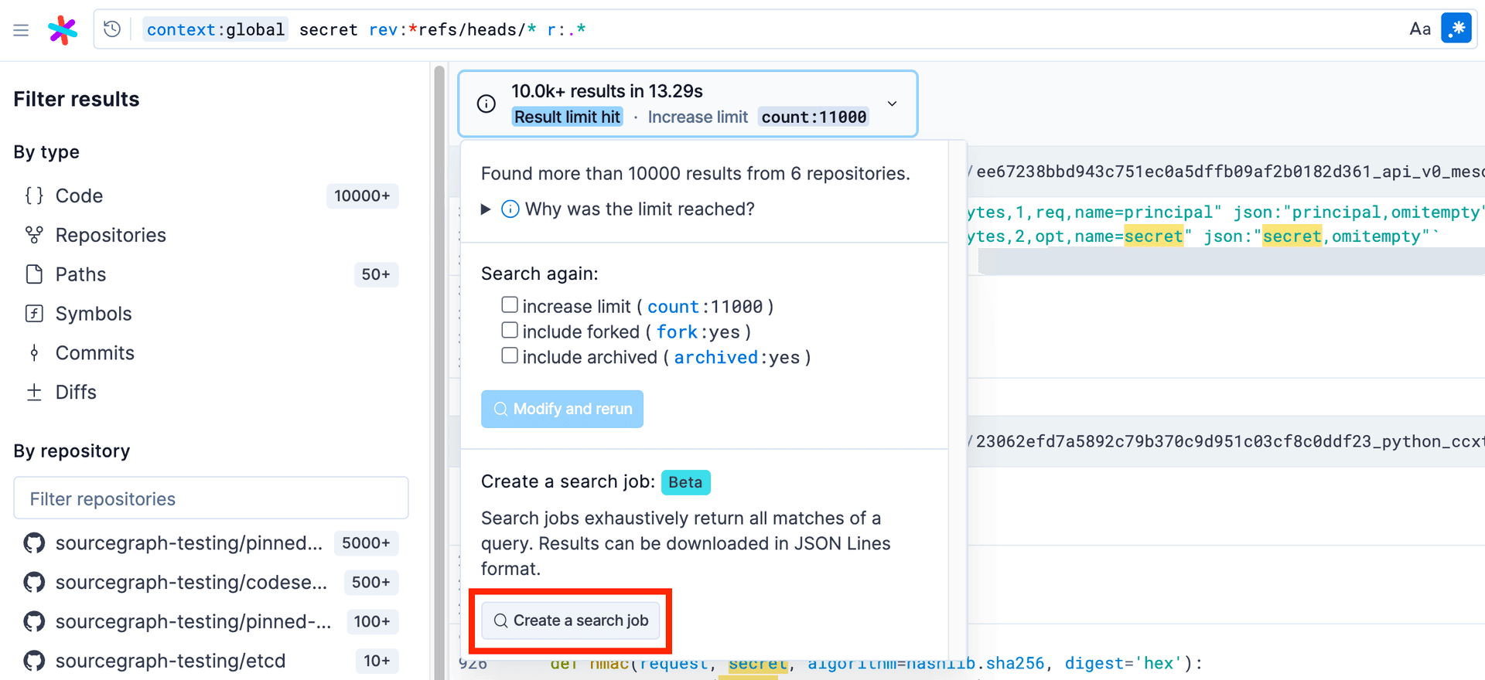Filter results by Paths type
This screenshot has width=1485, height=680.
pyautogui.click(x=210, y=274)
